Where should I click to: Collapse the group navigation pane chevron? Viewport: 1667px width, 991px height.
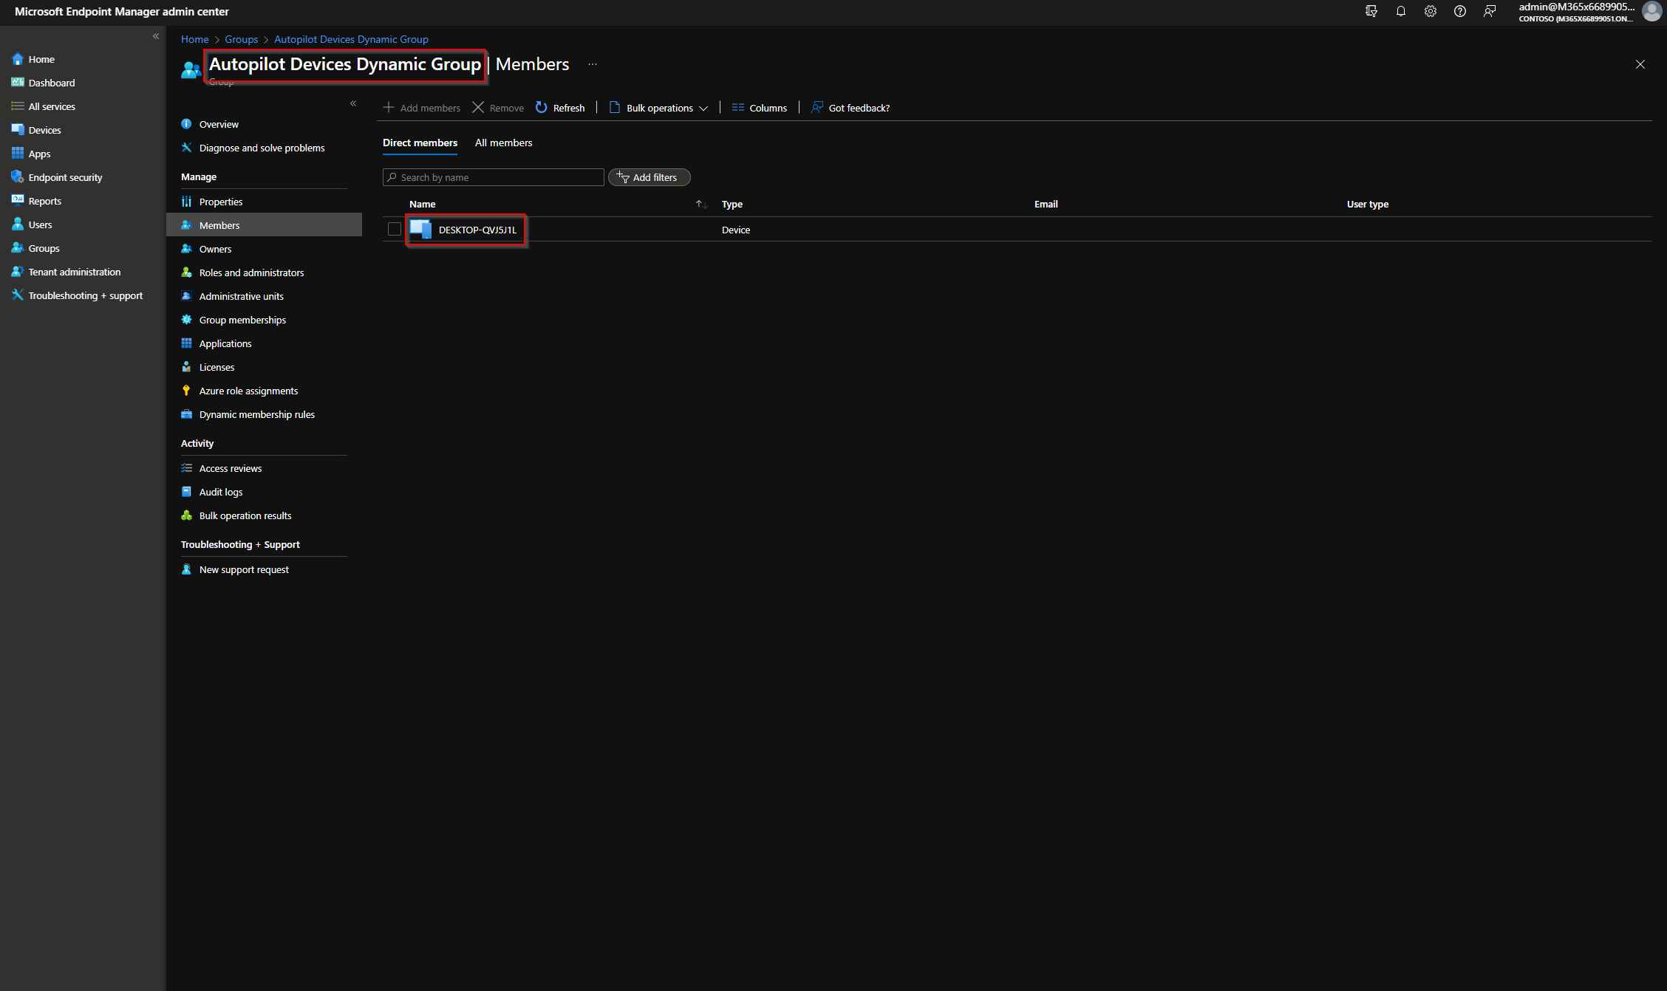[353, 104]
